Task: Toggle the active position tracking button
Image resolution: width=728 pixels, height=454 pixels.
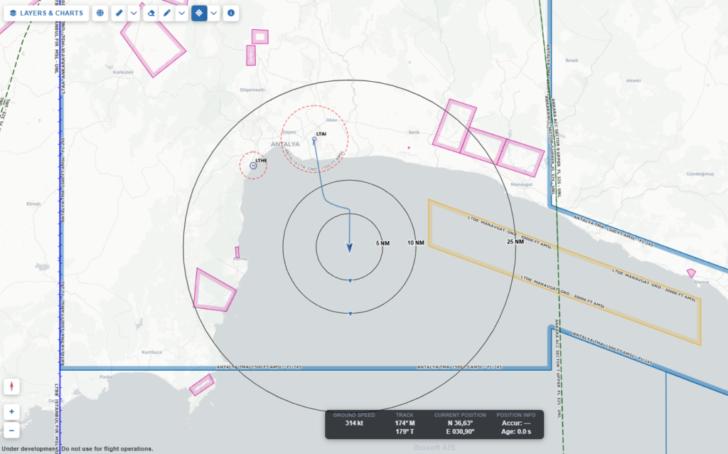Action: (199, 13)
